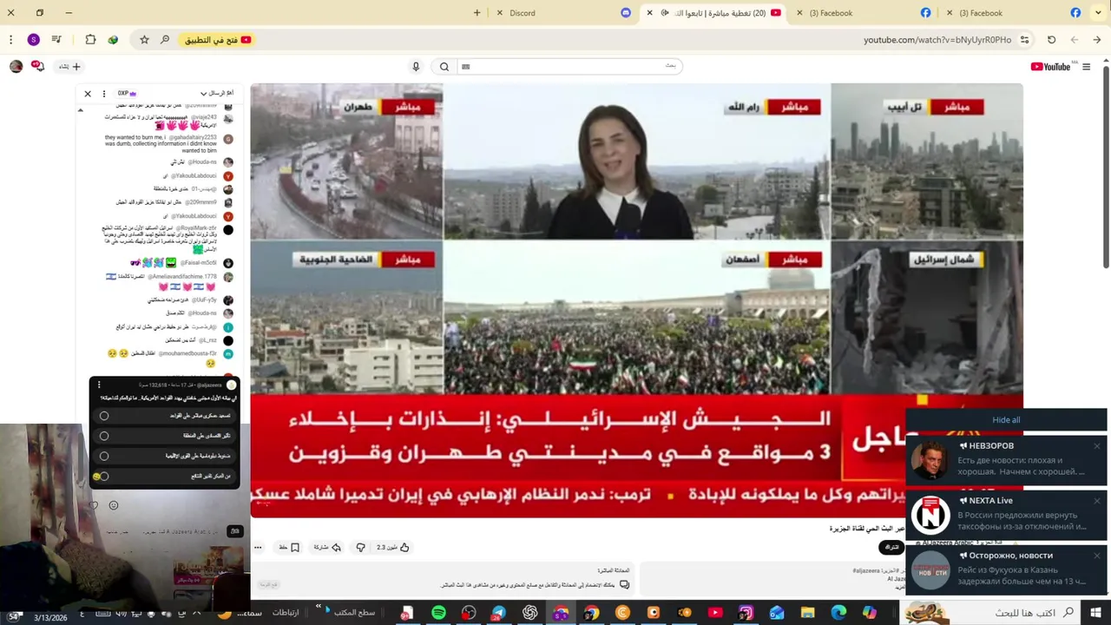Bookmark this page with the star icon

tap(144, 40)
